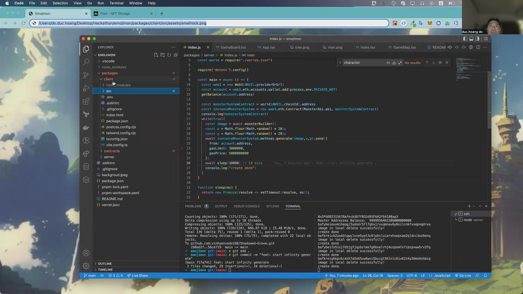
Task: Toggle Replace expander in find widget
Action: pyautogui.click(x=340, y=63)
